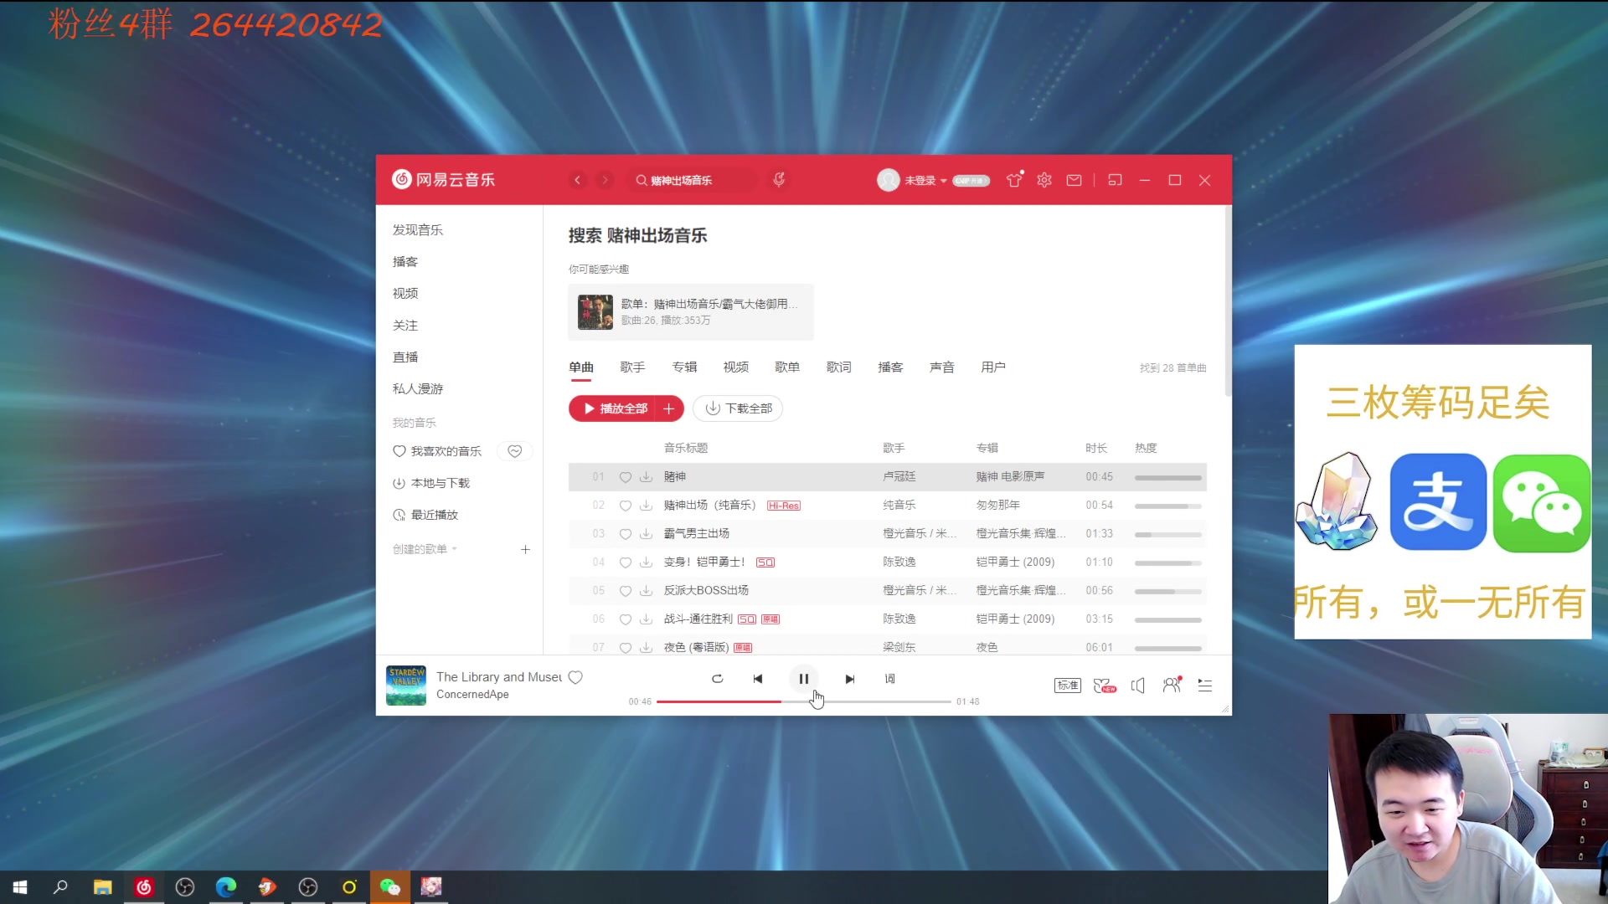Viewport: 1608px width, 904px height.
Task: Open the heartbeat mode icon beside liked music
Action: point(515,451)
